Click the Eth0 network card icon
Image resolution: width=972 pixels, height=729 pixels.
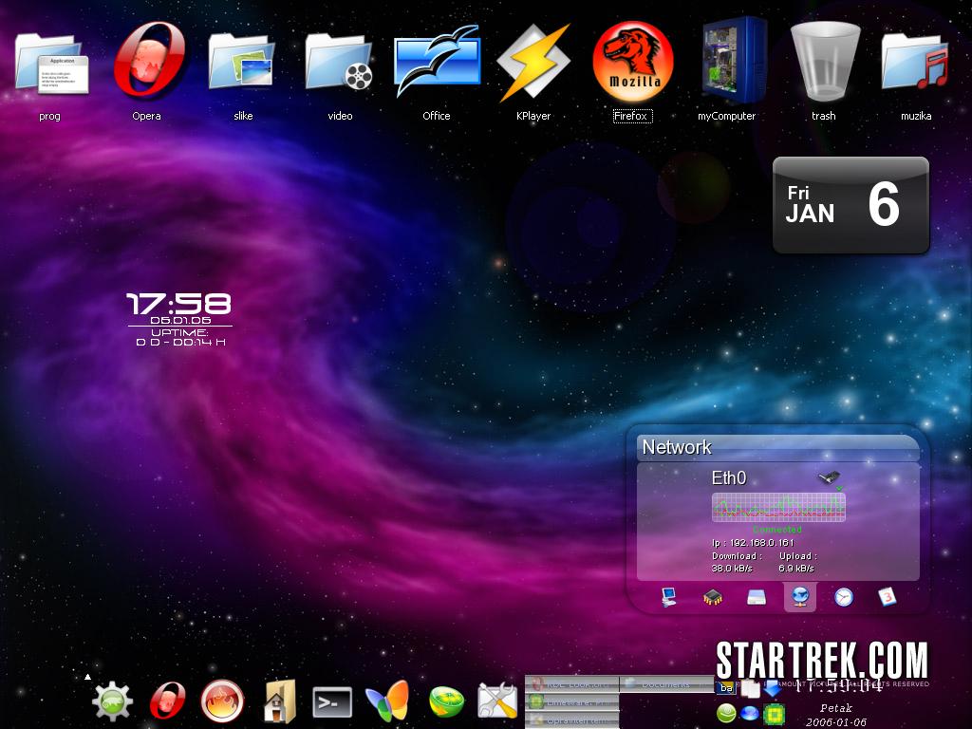pyautogui.click(x=830, y=478)
